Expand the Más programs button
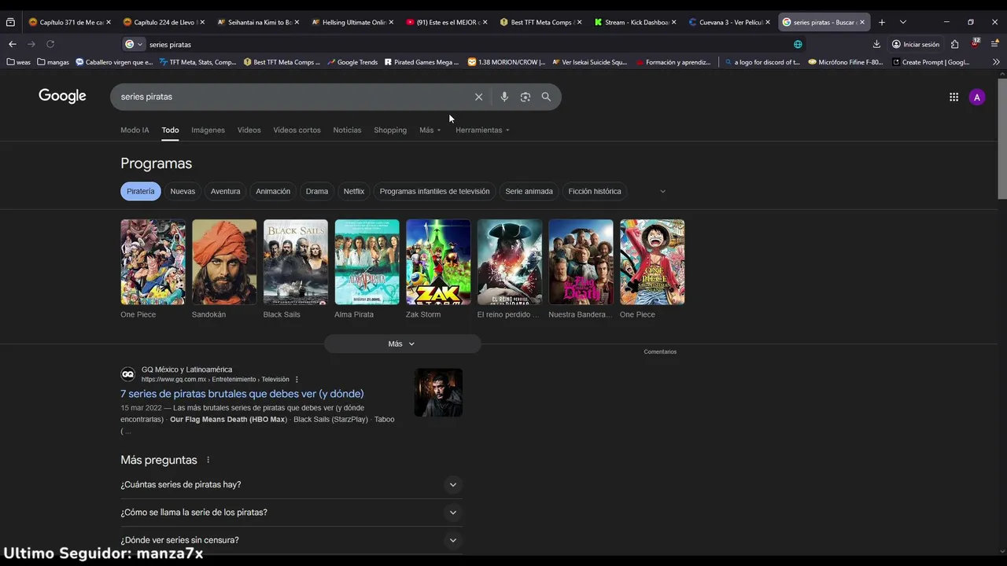Viewport: 1007px width, 566px height. click(x=402, y=344)
